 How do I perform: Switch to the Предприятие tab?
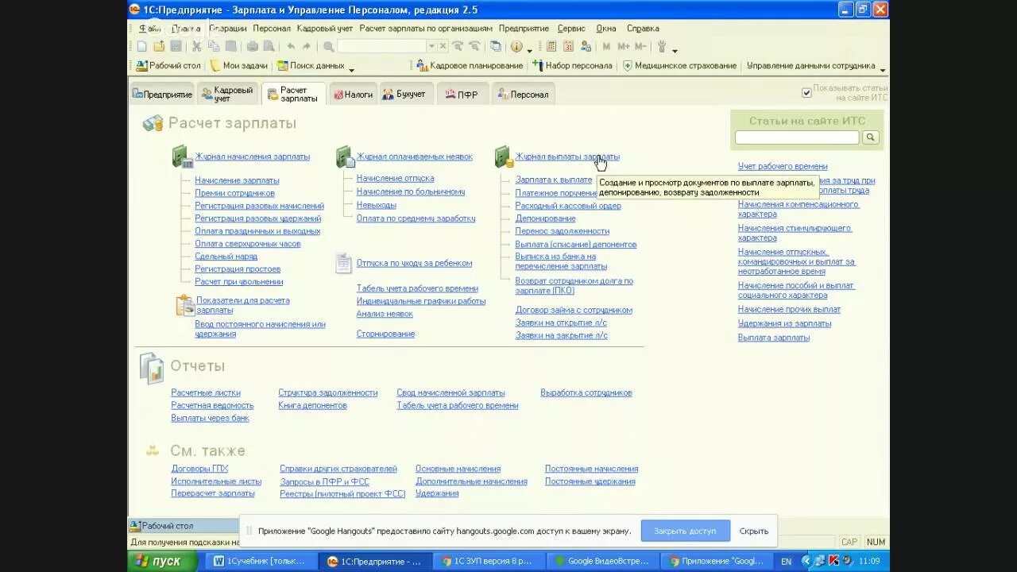(162, 94)
